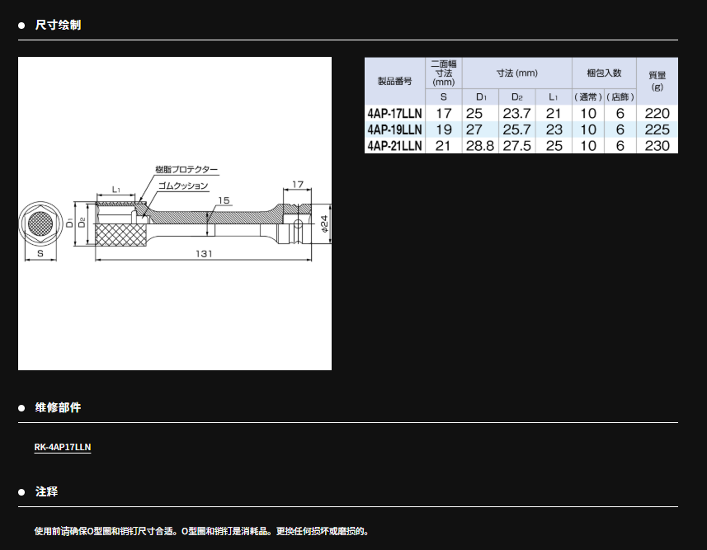Click the white bullet beside 注释
707x550 pixels.
(22, 492)
